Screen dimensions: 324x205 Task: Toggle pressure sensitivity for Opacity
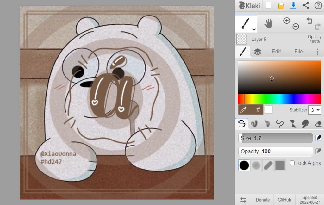pyautogui.click(x=318, y=151)
